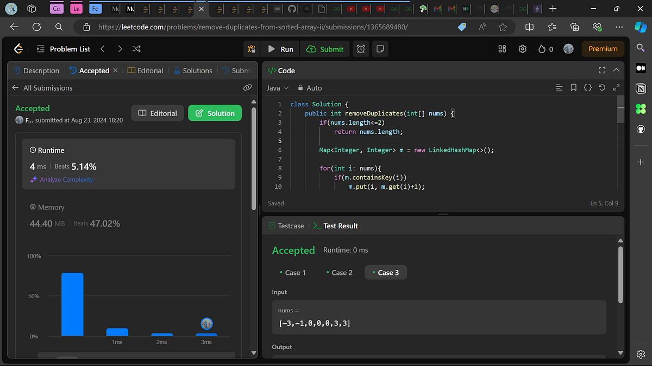The image size is (652, 366).
Task: Reset code to default icon
Action: 601,87
